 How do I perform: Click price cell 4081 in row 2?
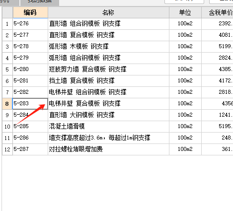(217, 35)
